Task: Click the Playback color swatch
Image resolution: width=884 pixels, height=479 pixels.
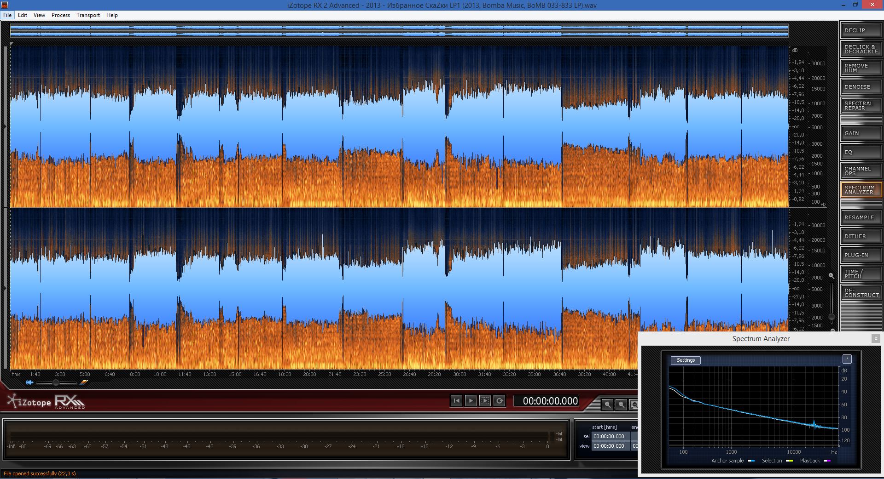Action: [827, 461]
